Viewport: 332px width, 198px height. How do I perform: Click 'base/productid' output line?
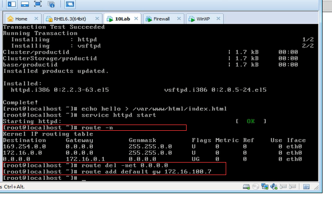(x=30, y=65)
